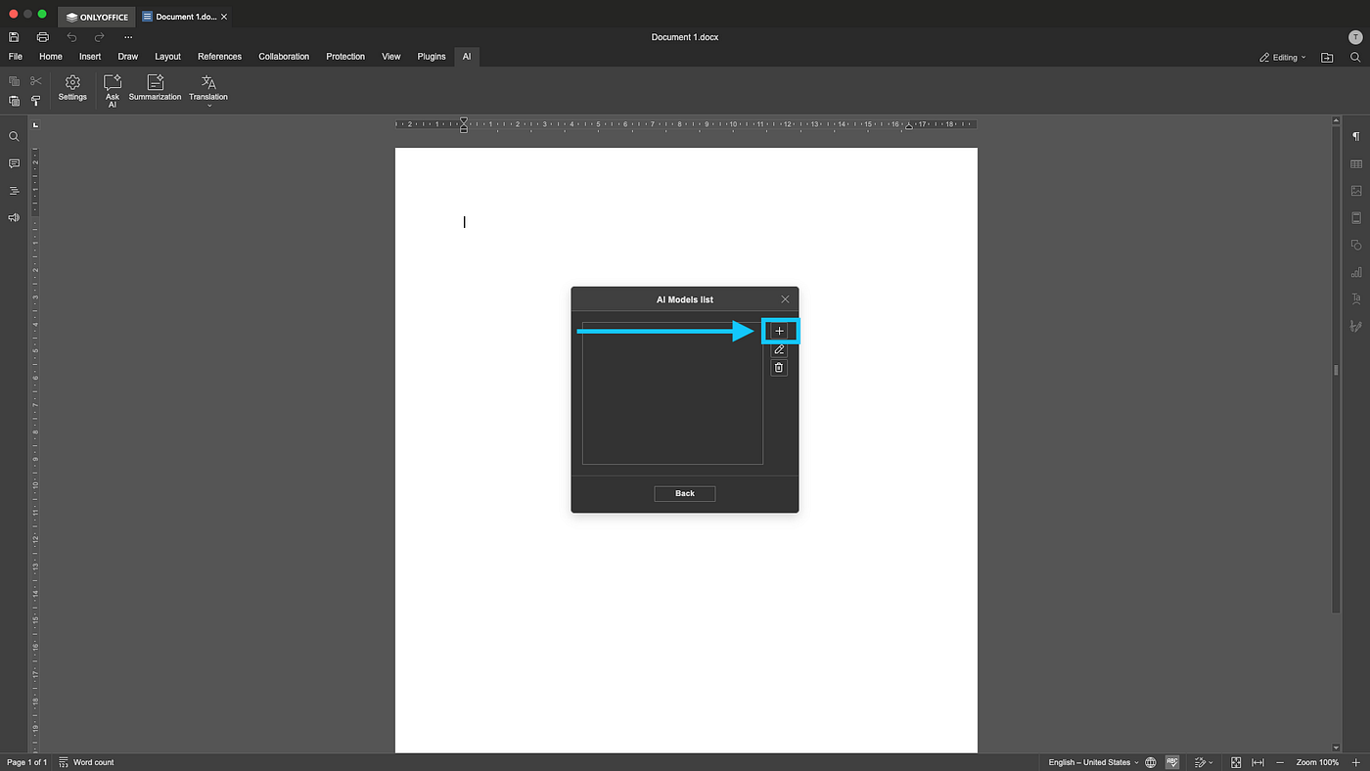This screenshot has height=771, width=1370.
Task: Click the Zoom 100% label
Action: [1318, 762]
